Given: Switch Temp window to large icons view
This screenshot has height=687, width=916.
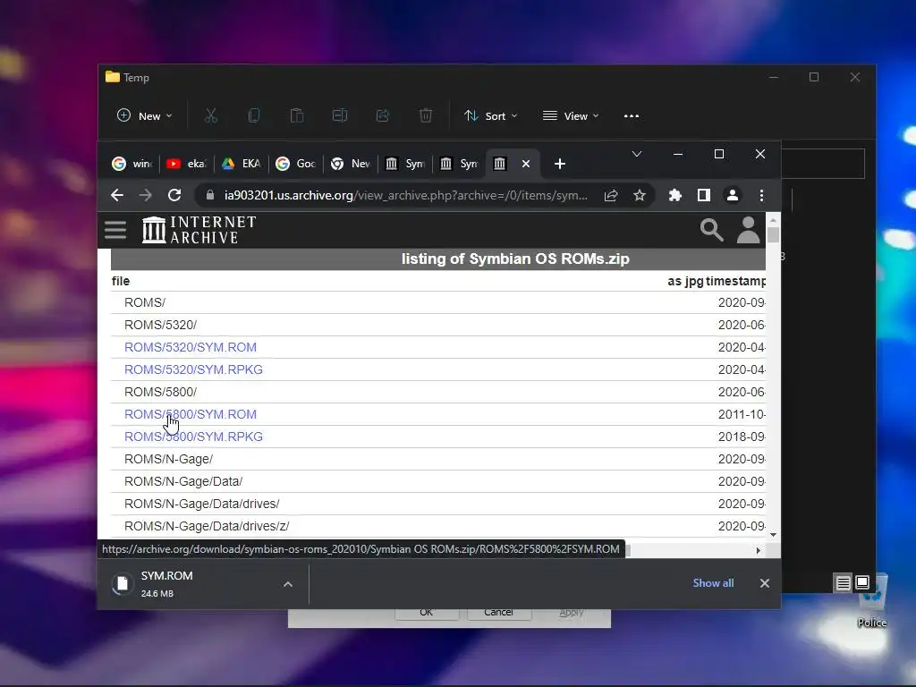Looking at the screenshot, I should click(862, 582).
